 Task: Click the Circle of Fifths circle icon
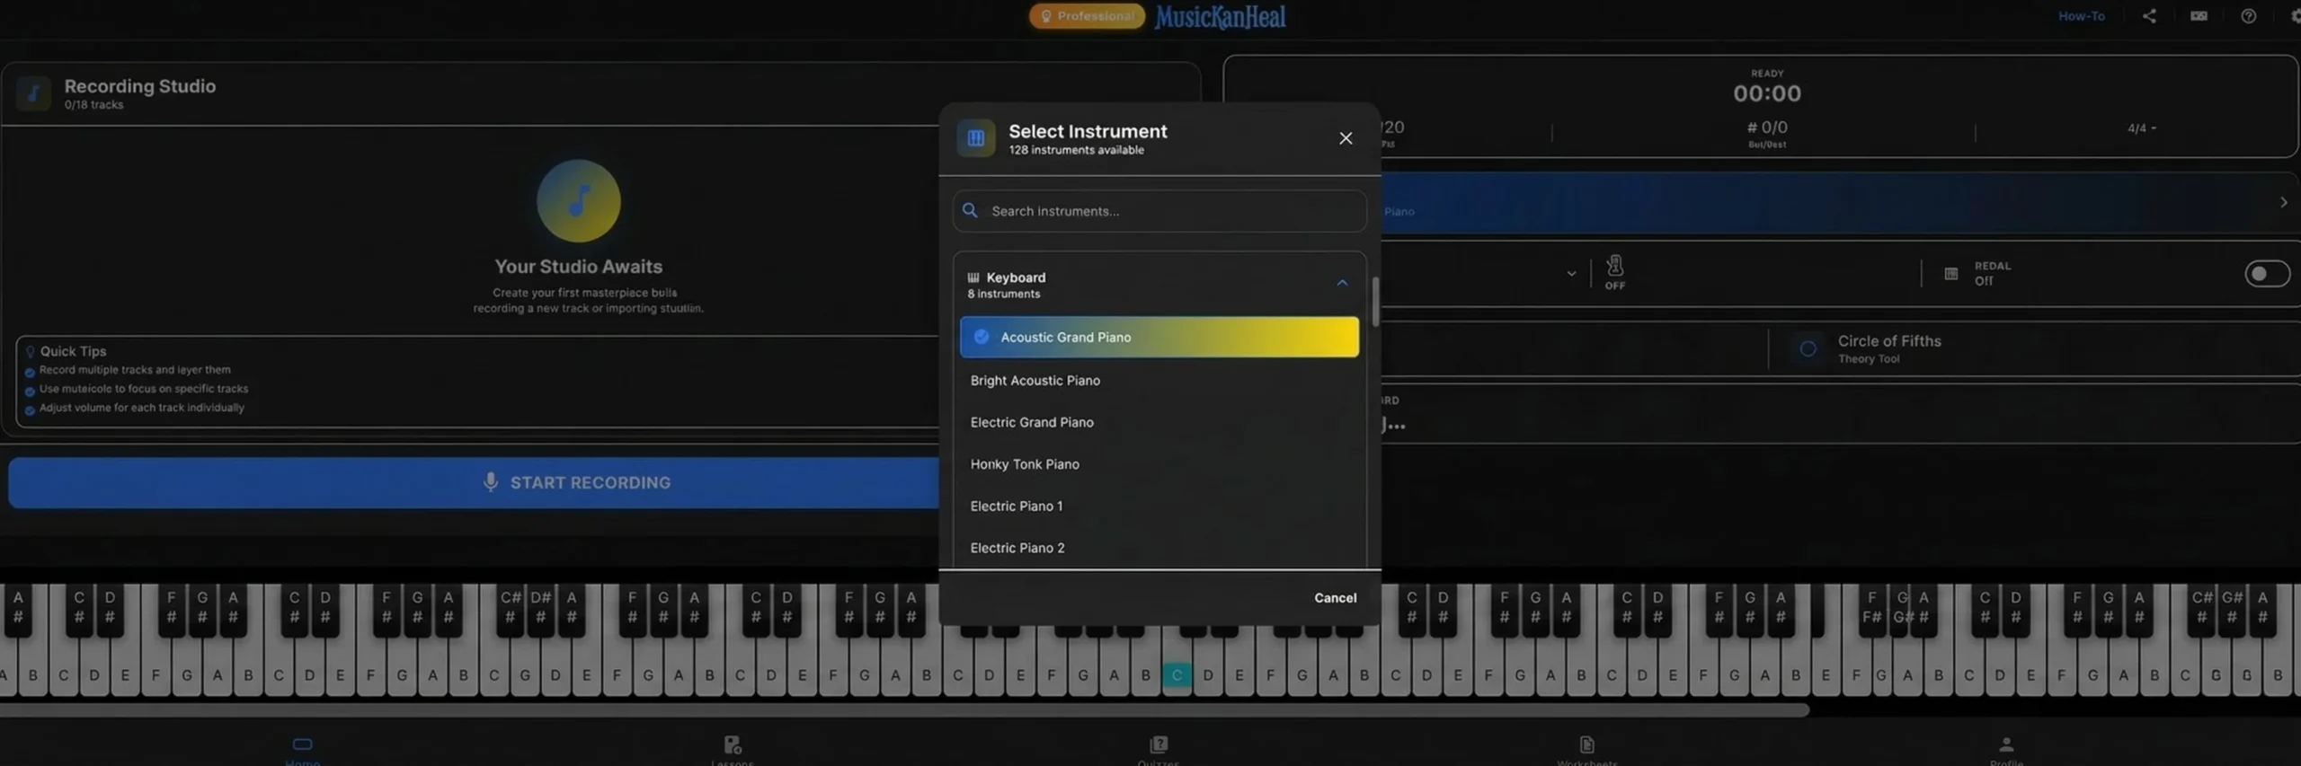pos(1807,348)
